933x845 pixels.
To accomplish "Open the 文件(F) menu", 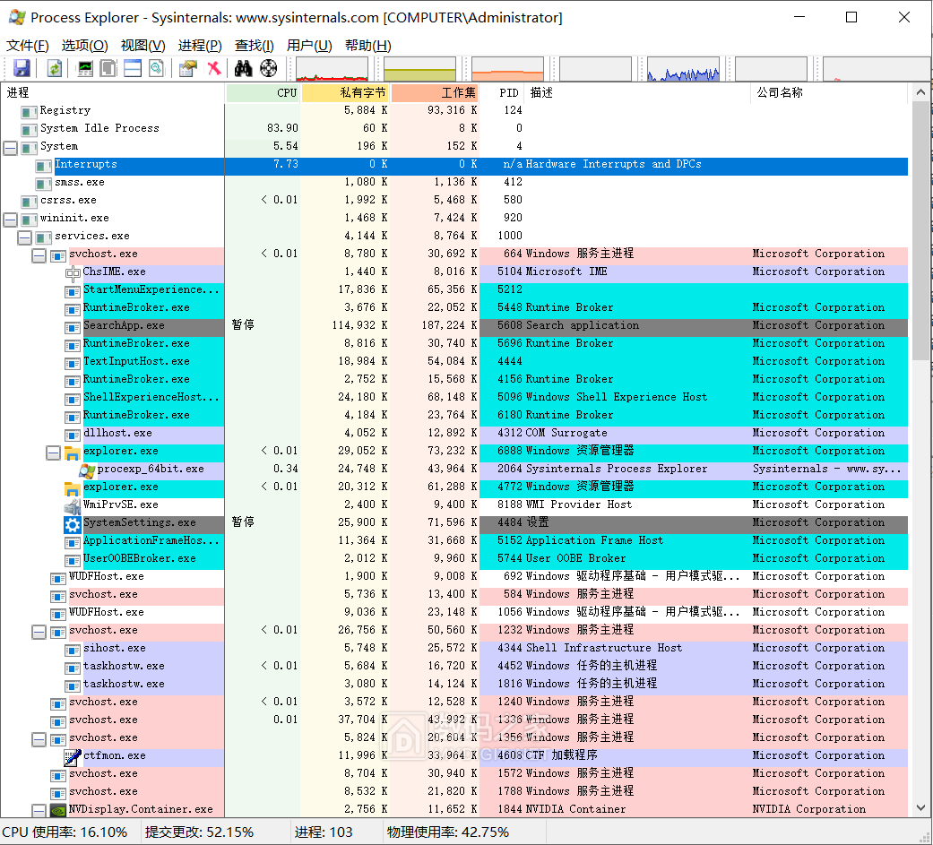I will tap(28, 46).
